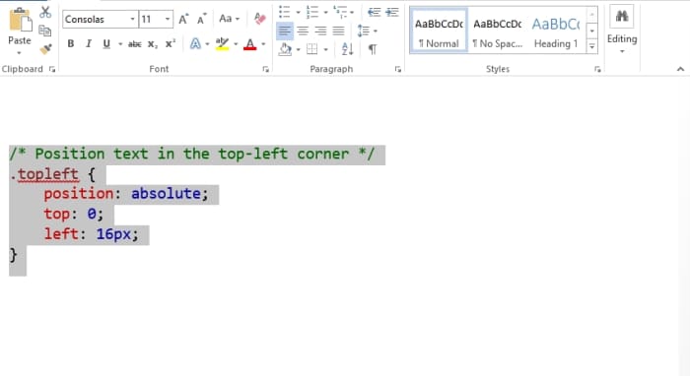This screenshot has height=376, width=690.
Task: Open the Clipboard pane launcher
Action: [x=52, y=69]
